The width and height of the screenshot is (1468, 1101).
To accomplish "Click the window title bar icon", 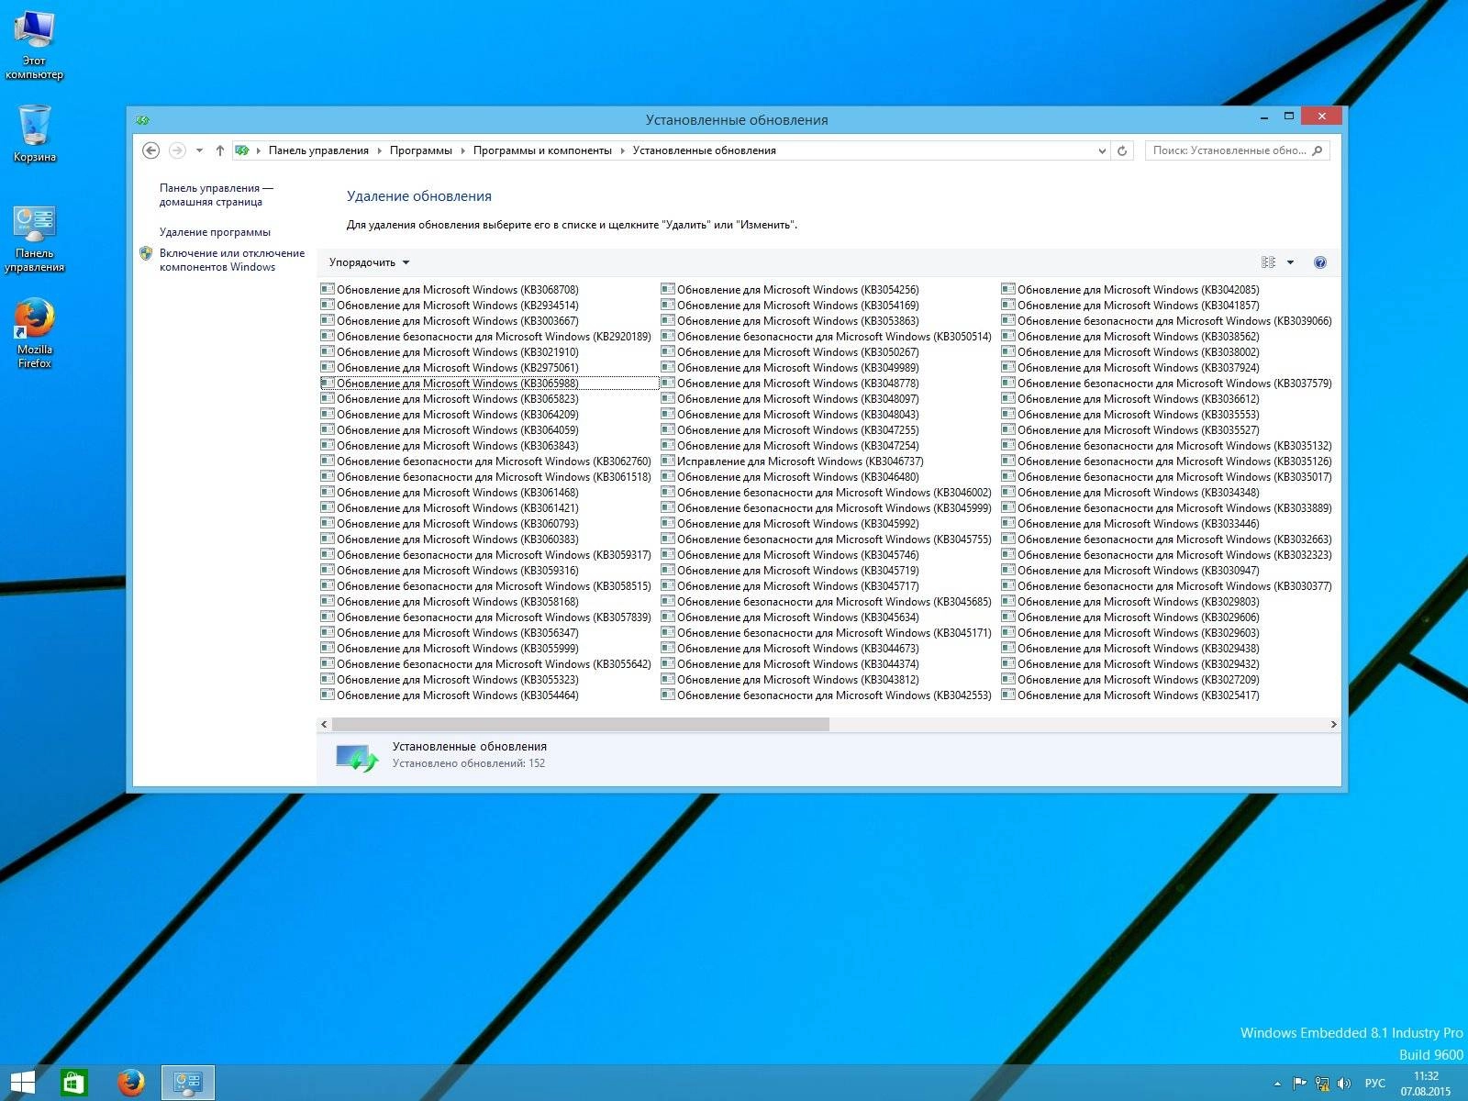I will [x=142, y=120].
